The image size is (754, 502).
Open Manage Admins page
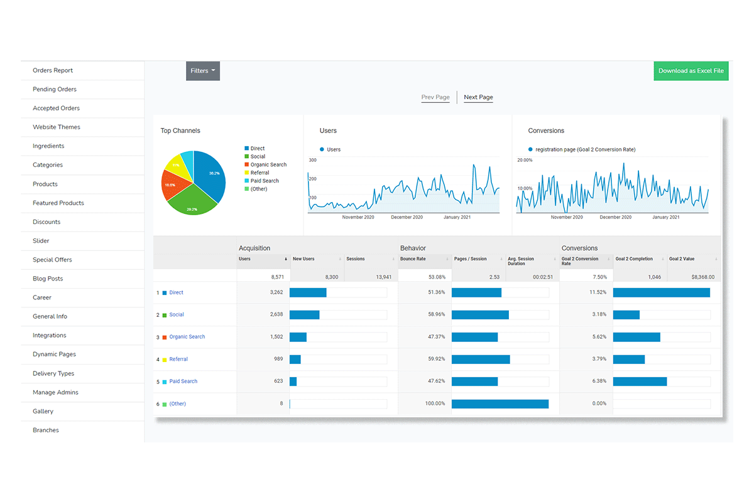click(55, 392)
